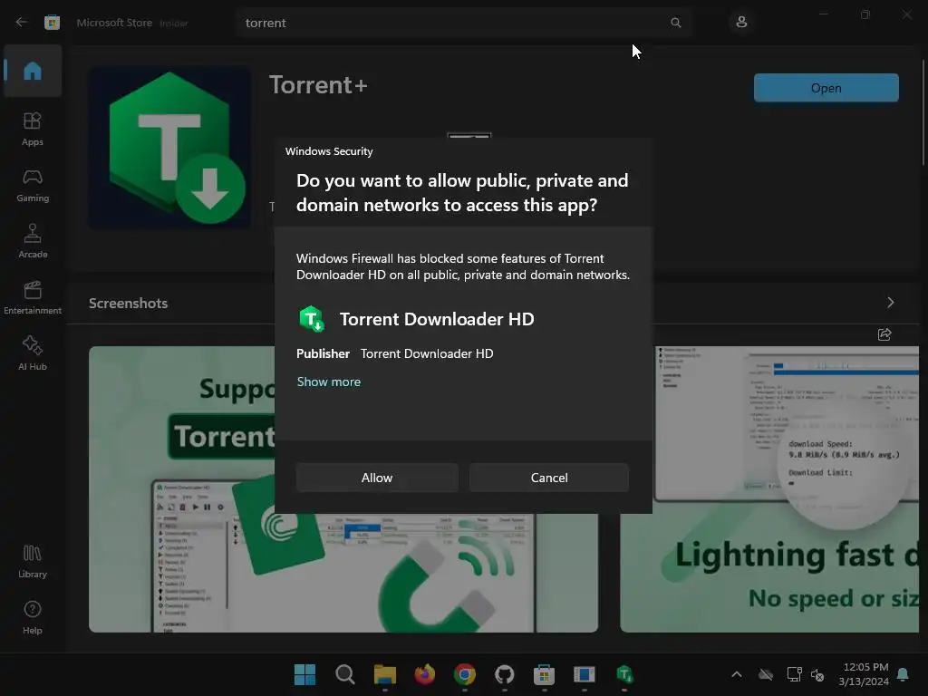The image size is (928, 696).
Task: Launch Firefox from taskbar
Action: (x=424, y=674)
